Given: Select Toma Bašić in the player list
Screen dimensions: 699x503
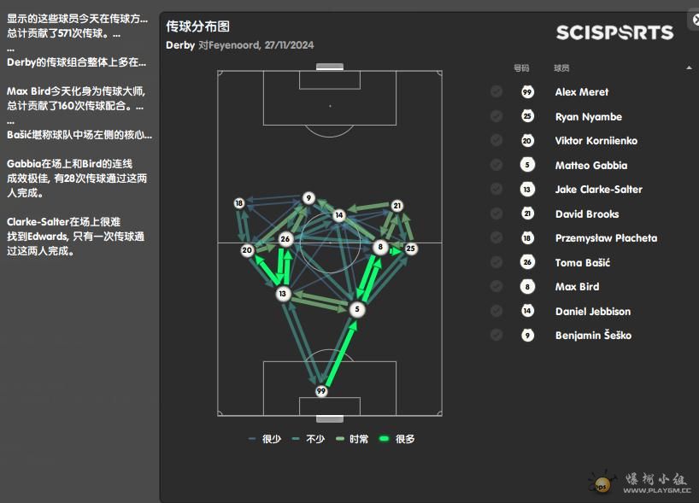Looking at the screenshot, I should pyautogui.click(x=582, y=262).
